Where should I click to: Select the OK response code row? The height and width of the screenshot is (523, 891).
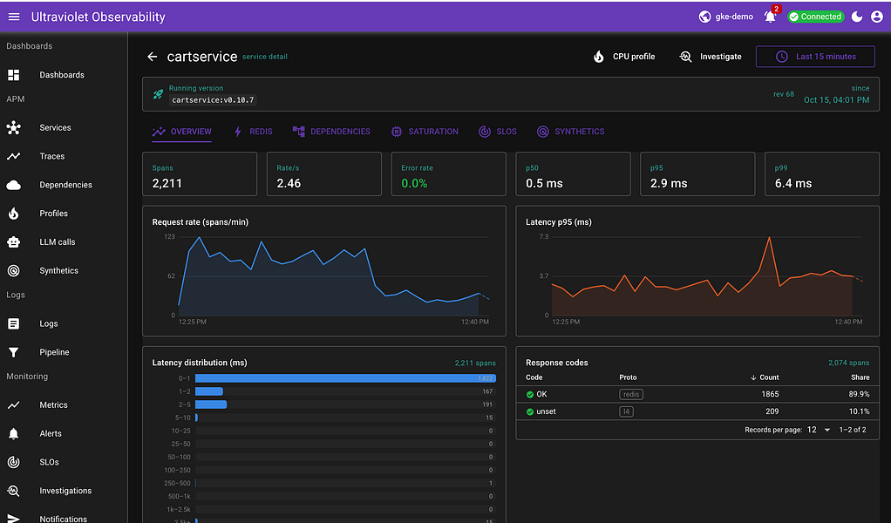(x=697, y=394)
